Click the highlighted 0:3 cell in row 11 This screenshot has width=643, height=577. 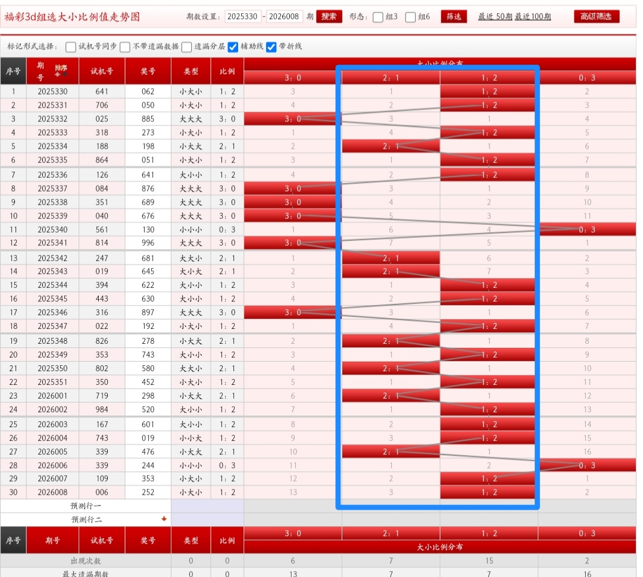[x=588, y=230]
